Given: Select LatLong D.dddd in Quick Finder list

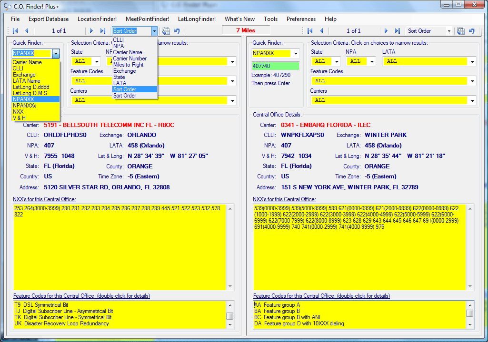Looking at the screenshot, I should pos(36,87).
